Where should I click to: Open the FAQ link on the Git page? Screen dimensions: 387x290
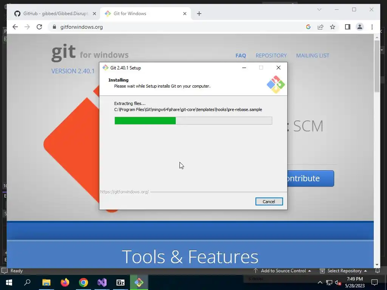pyautogui.click(x=241, y=56)
